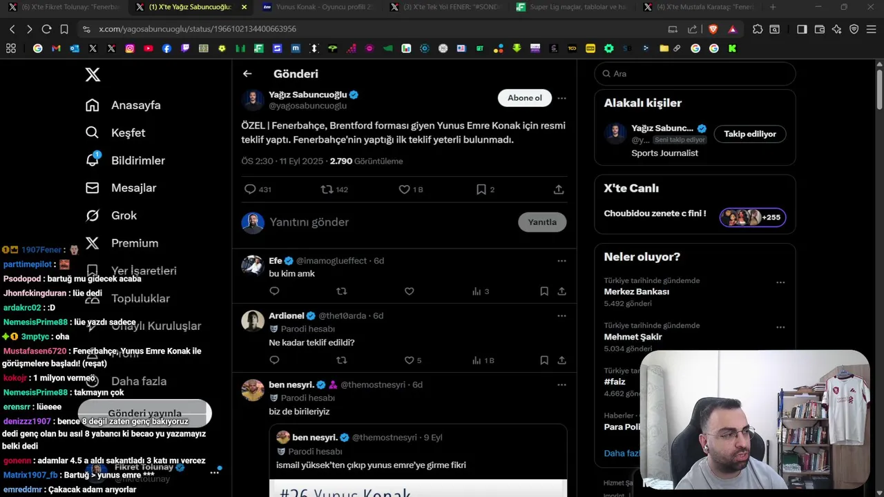This screenshot has width=884, height=497.
Task: Click the Abone ol button
Action: click(x=525, y=98)
